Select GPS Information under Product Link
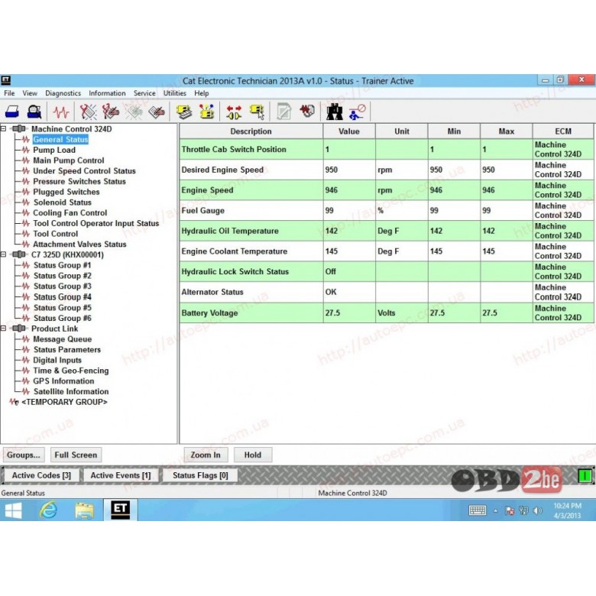The height and width of the screenshot is (596, 596). [63, 381]
